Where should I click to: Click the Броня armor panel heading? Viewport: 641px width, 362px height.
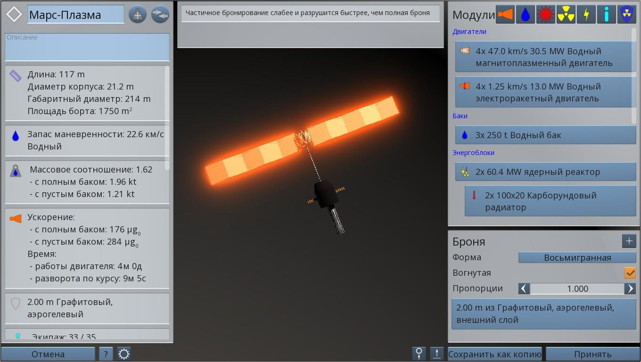pos(468,241)
